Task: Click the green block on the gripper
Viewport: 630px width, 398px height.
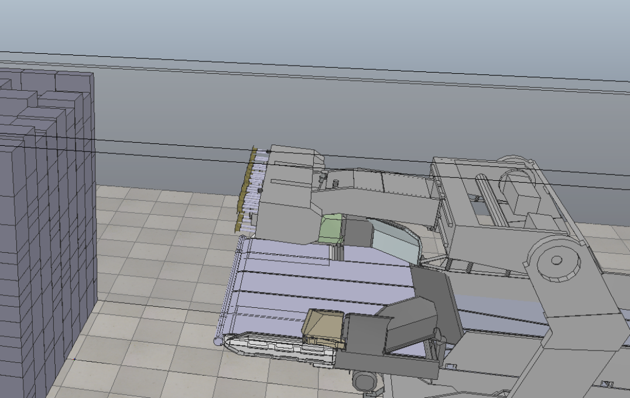Action: [x=331, y=229]
